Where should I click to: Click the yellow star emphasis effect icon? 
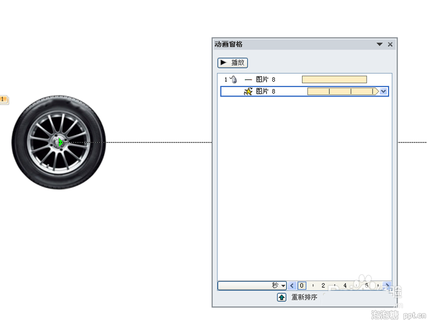point(248,92)
